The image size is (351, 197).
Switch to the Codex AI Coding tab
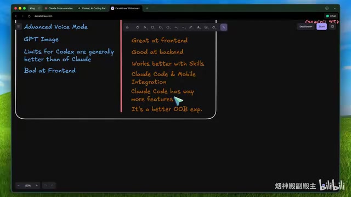pyautogui.click(x=92, y=8)
